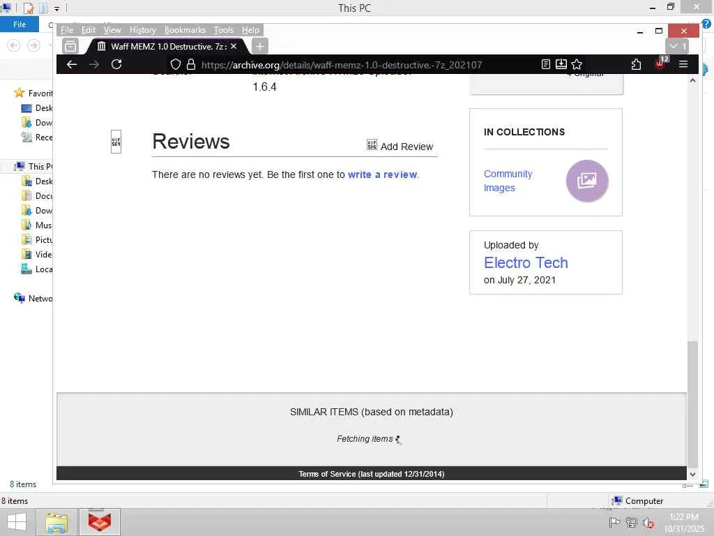Click the Add Review icon
714x536 pixels.
click(372, 145)
